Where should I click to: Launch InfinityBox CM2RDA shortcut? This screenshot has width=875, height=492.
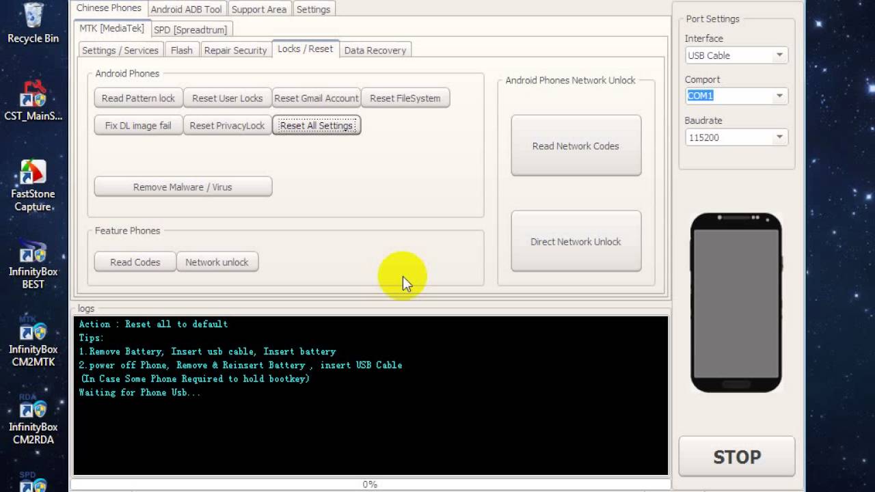[x=33, y=420]
